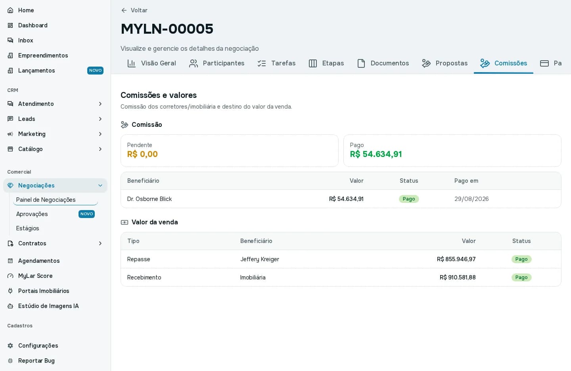Click the Negociações diamond icon
571x371 pixels.
point(10,185)
